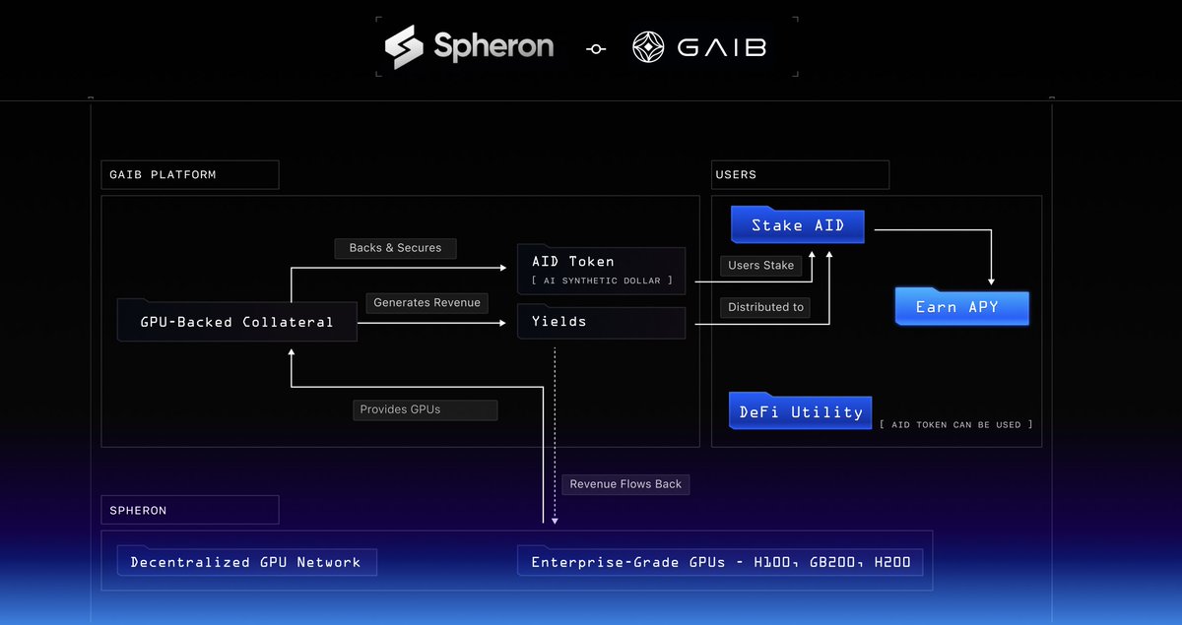Click the Spheron wordmark text
Screen dimensions: 1182x625
point(493,46)
